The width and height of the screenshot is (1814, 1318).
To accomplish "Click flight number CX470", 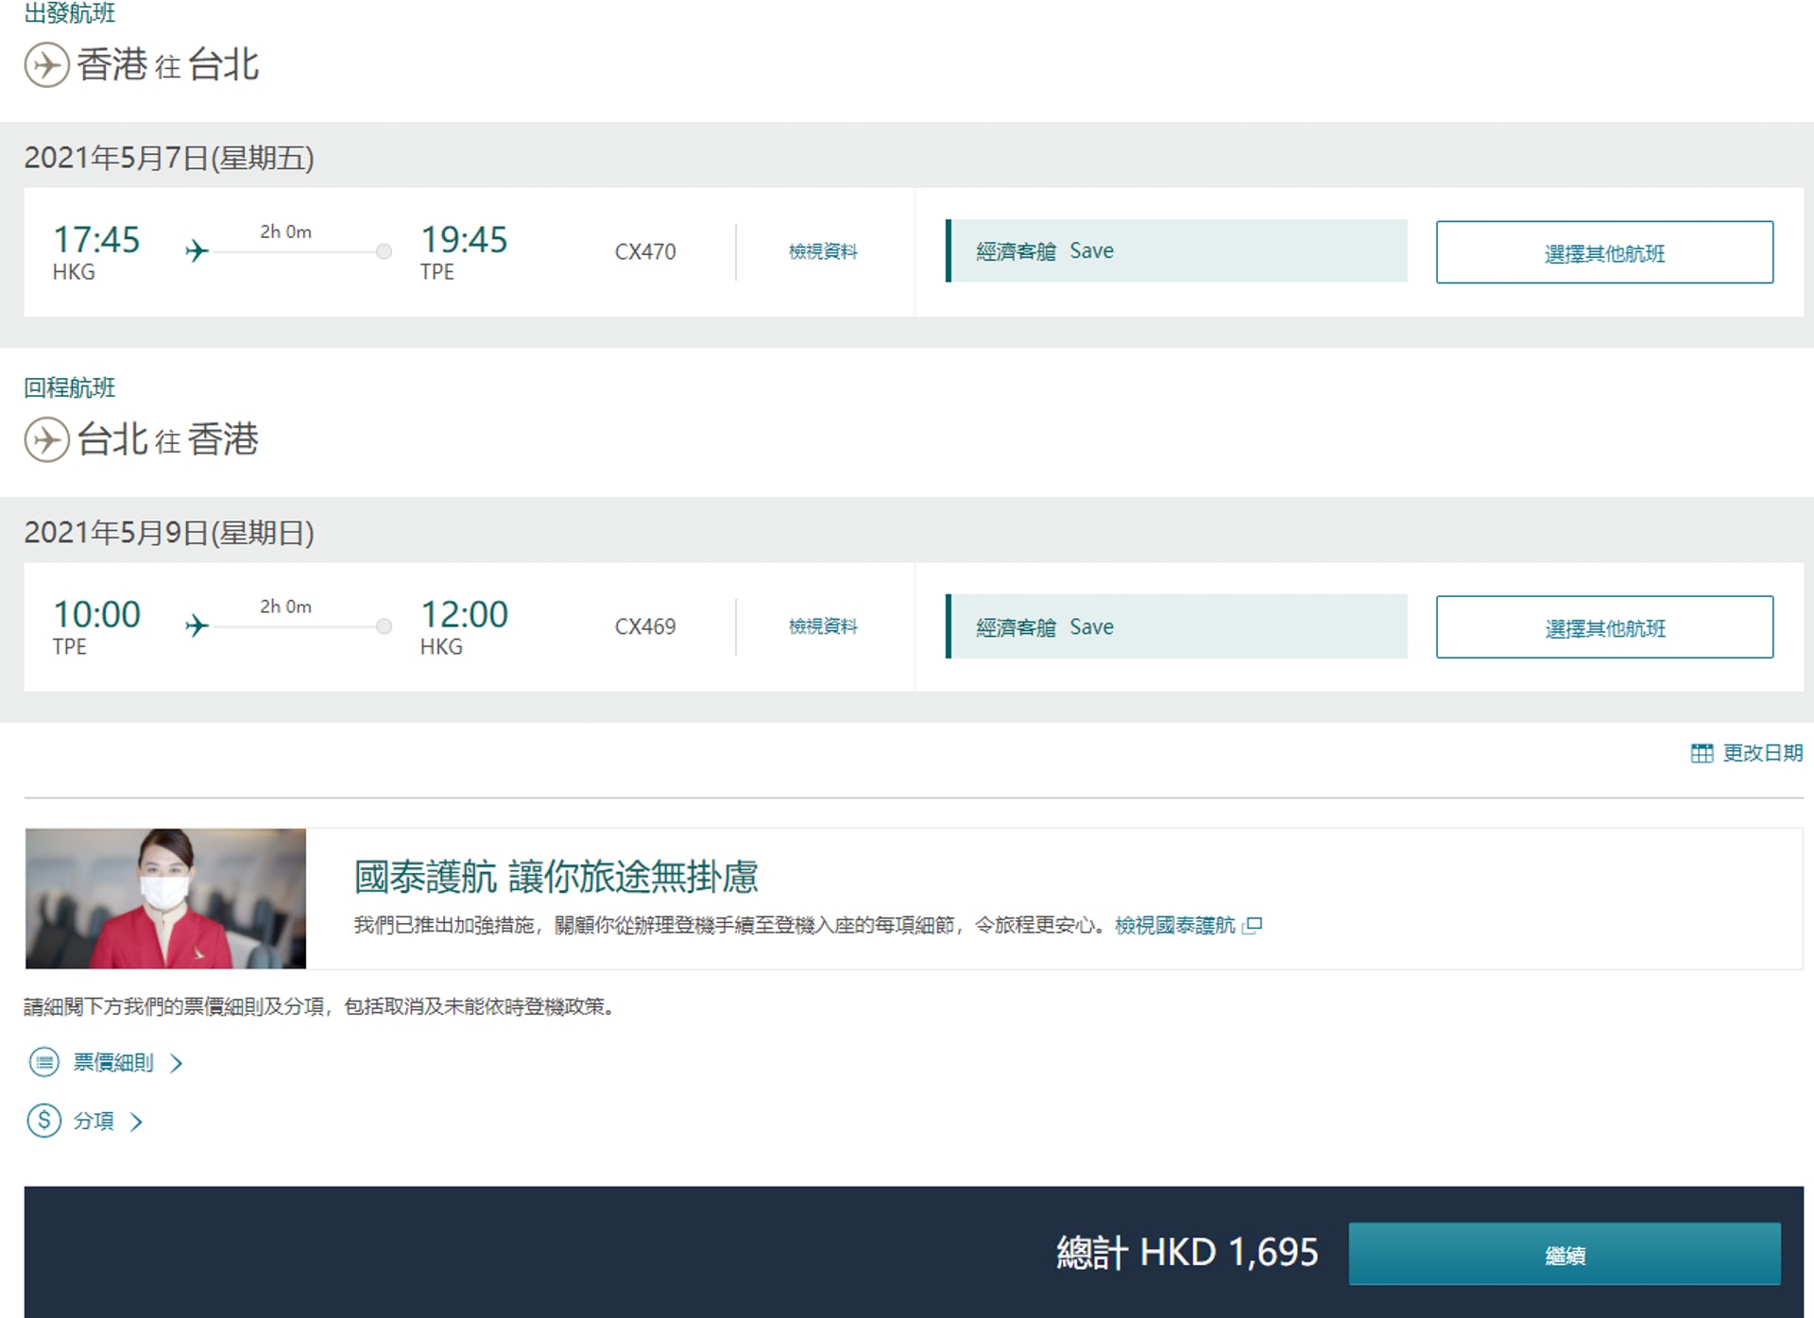I will click(x=645, y=252).
